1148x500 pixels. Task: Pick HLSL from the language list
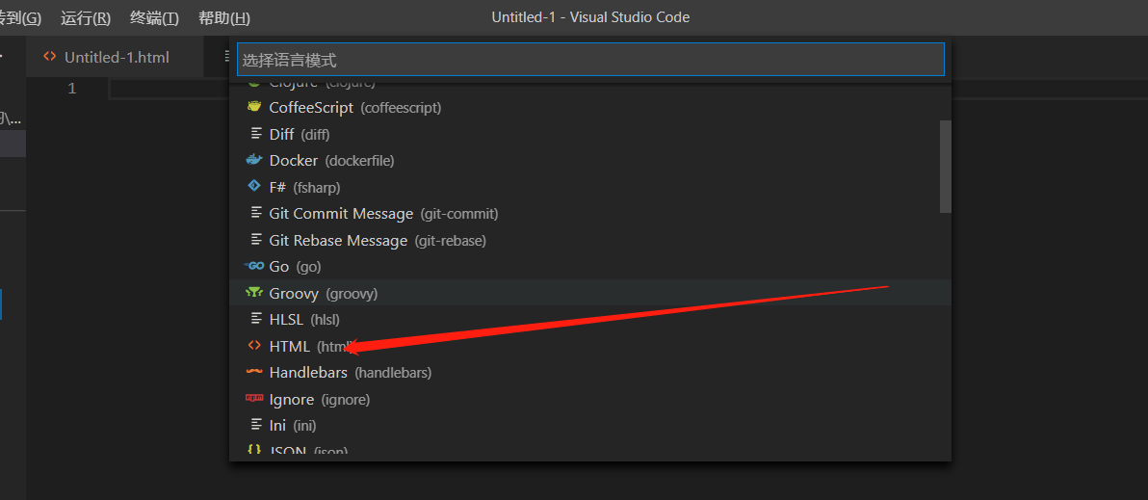click(304, 319)
